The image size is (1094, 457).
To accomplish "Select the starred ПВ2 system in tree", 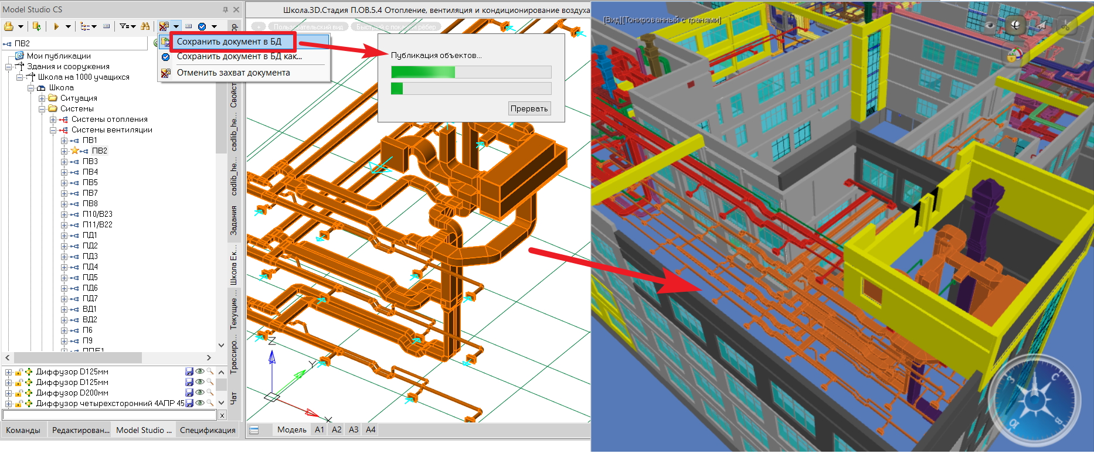I will point(99,151).
